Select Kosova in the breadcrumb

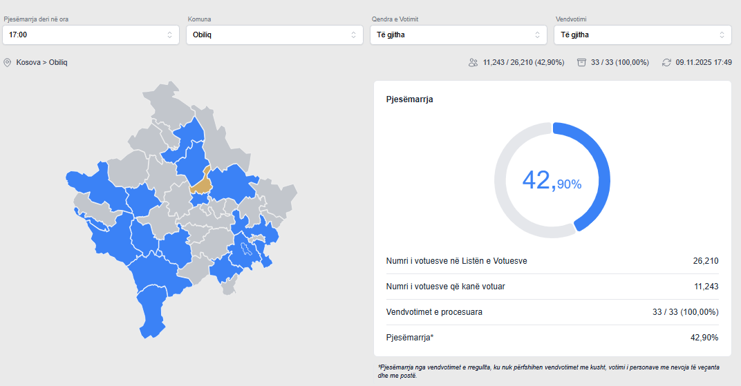28,63
